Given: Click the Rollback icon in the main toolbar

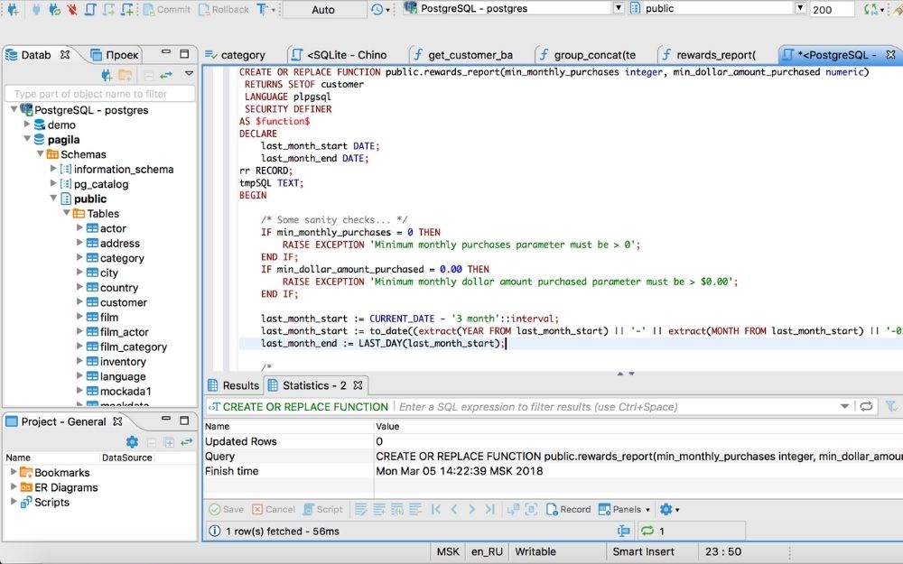Looking at the screenshot, I should click(x=225, y=10).
